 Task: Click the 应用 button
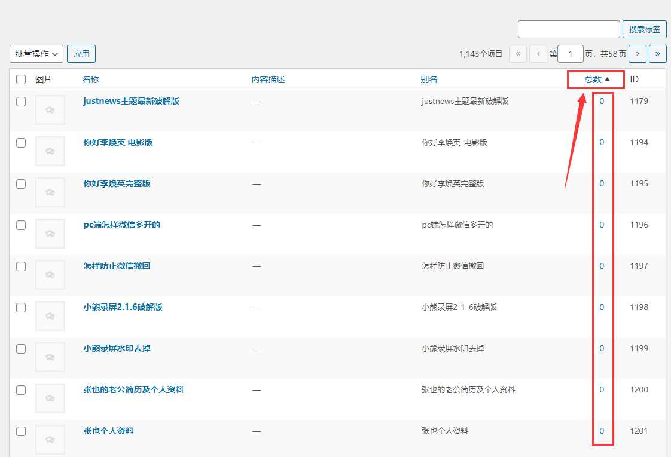point(81,53)
